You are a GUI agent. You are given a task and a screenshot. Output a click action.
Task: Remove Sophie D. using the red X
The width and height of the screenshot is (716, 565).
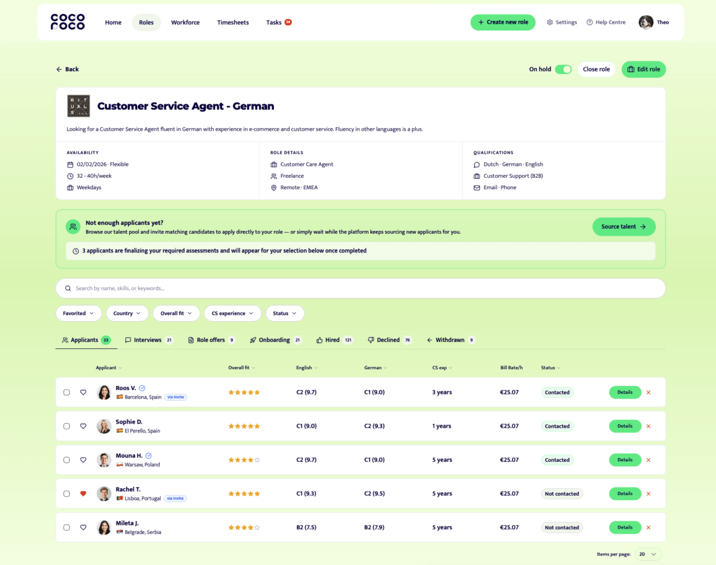649,427
